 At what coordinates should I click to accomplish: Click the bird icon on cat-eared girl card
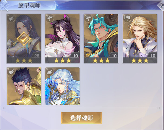50,18
